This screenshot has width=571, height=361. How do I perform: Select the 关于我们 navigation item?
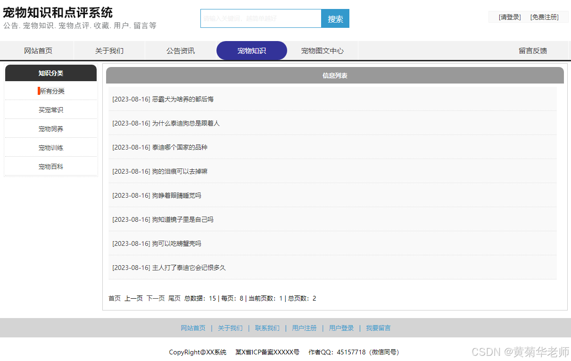[109, 50]
